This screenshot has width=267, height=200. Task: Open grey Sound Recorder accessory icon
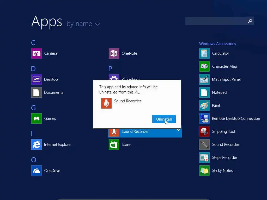(x=204, y=145)
